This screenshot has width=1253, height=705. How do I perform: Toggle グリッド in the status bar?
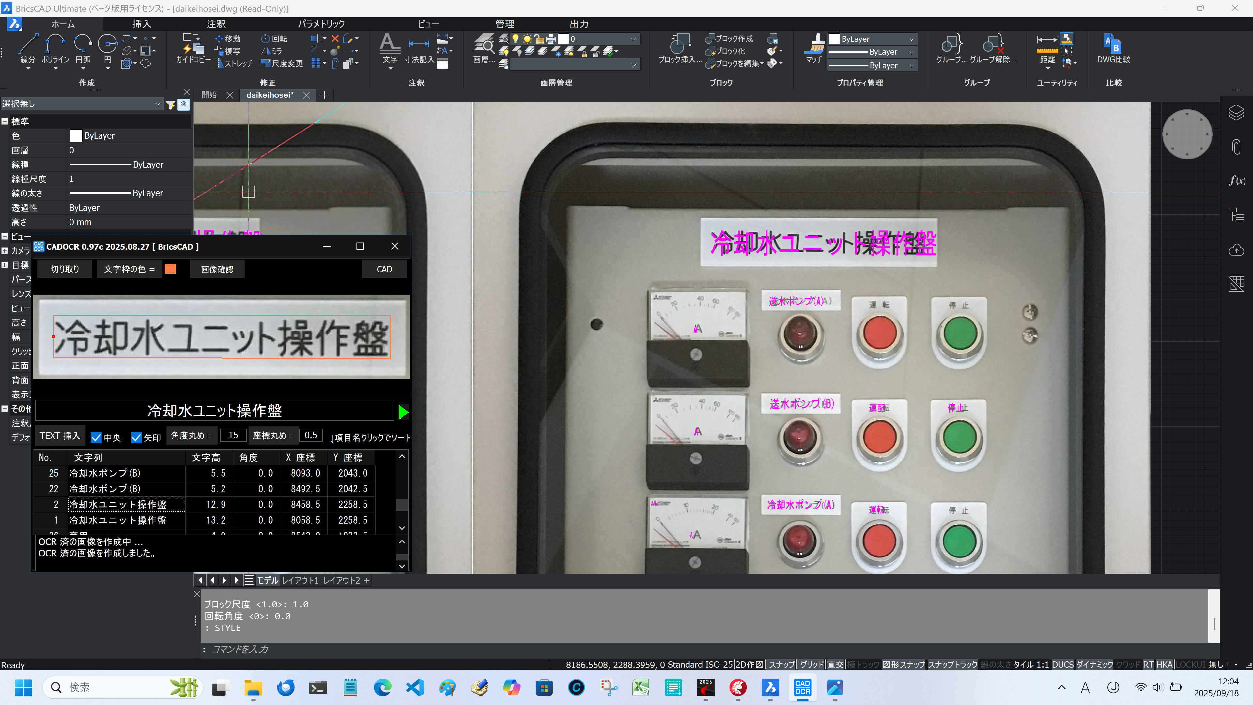click(811, 664)
